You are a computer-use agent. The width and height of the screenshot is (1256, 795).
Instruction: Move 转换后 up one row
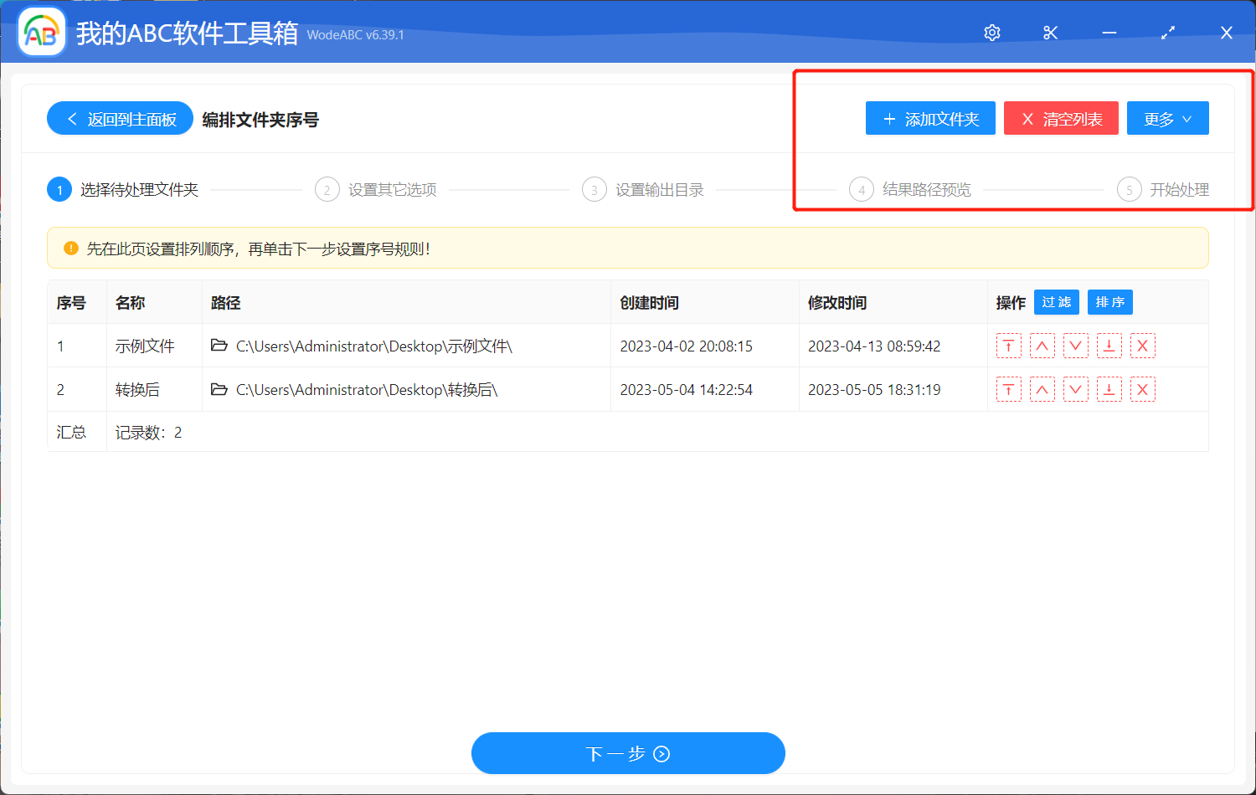coord(1042,388)
